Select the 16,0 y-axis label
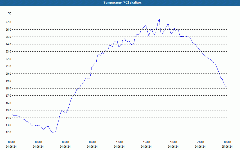240x150 pixels. click(x=8, y=103)
